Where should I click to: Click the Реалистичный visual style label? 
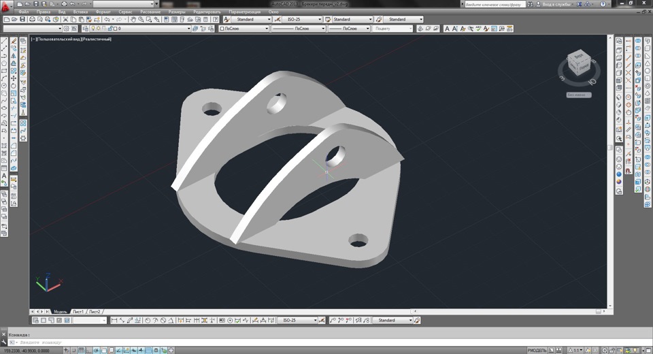[x=96, y=39]
